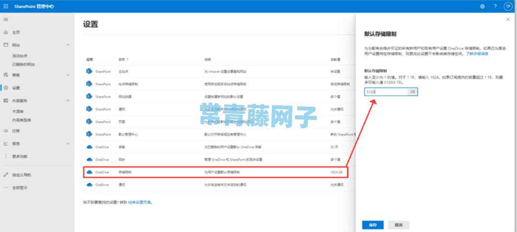
Task: Open the 网站创建 setting name
Action: click(124, 97)
